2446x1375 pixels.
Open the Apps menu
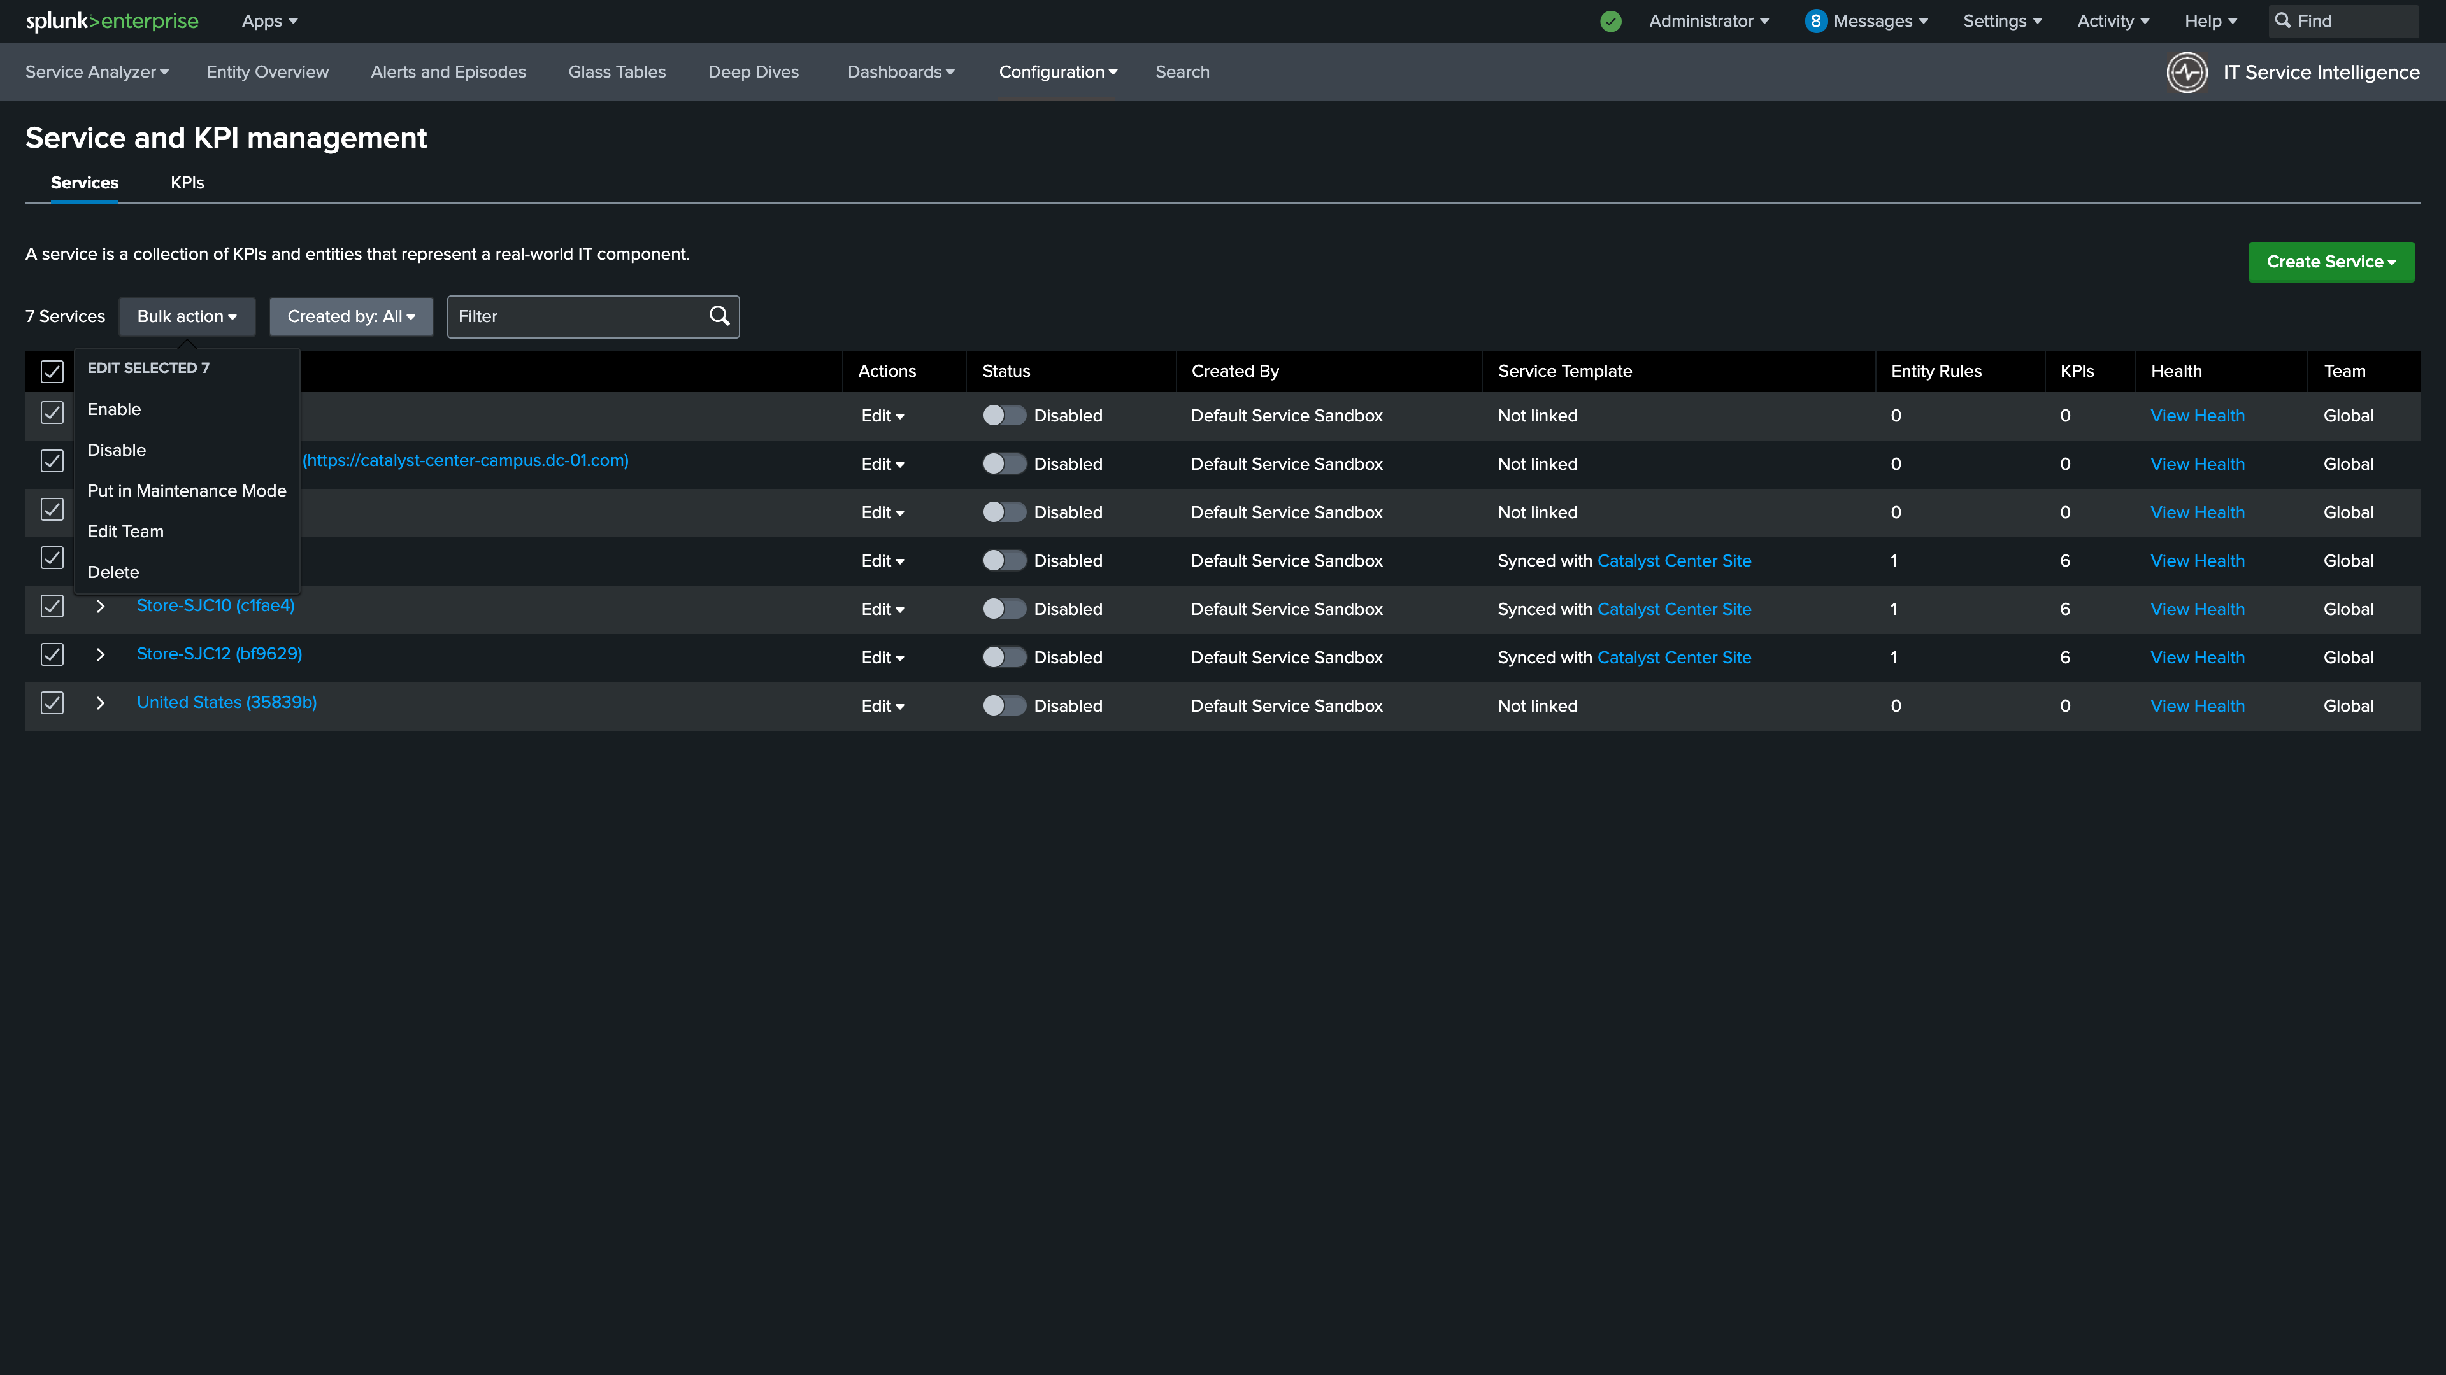(x=269, y=21)
